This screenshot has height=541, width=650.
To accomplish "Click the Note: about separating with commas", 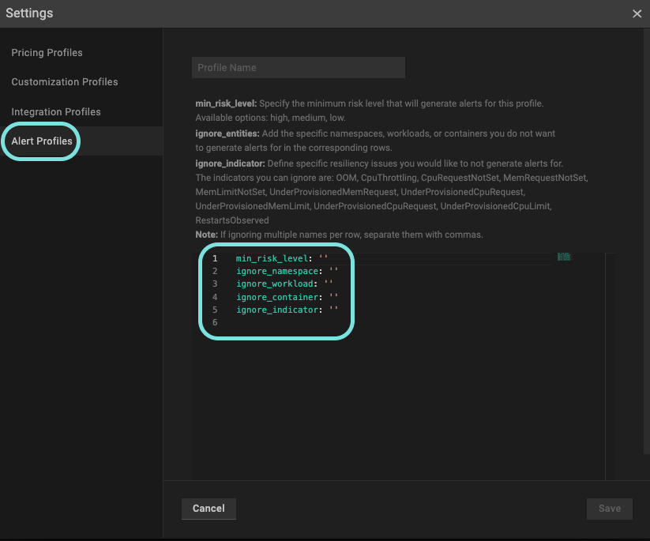I will click(339, 235).
